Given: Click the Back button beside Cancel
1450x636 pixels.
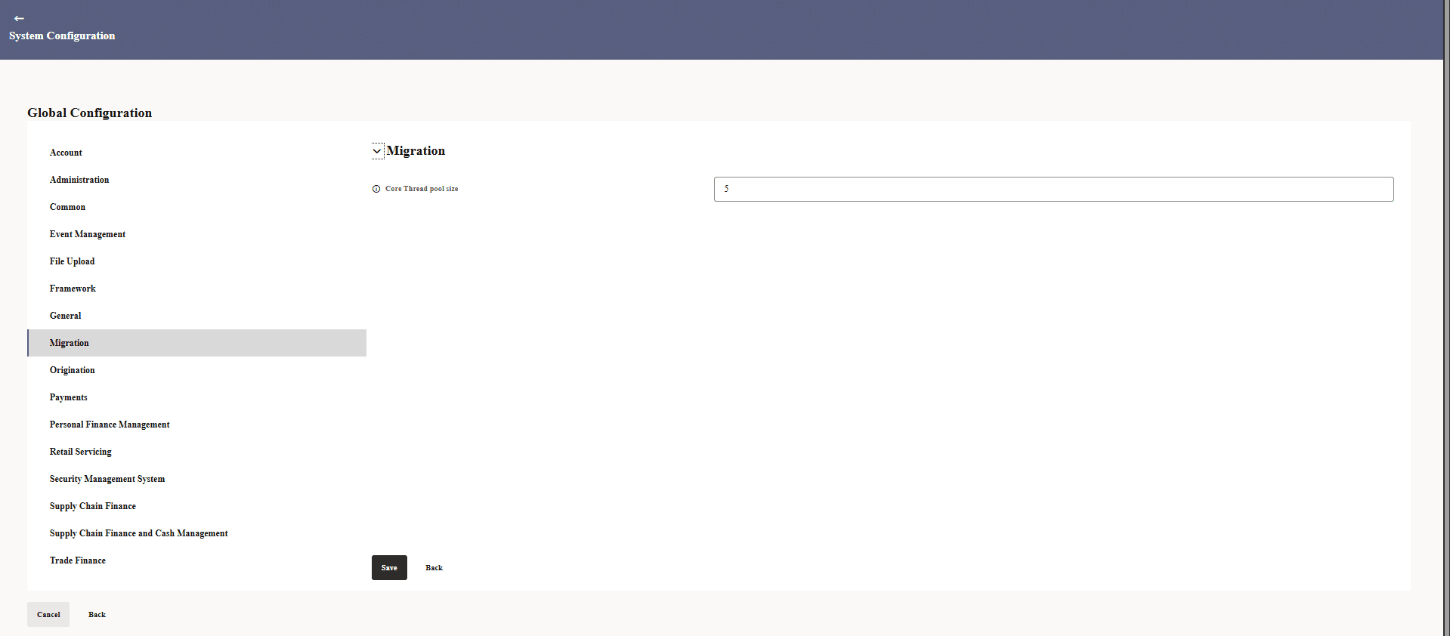Looking at the screenshot, I should tap(97, 614).
